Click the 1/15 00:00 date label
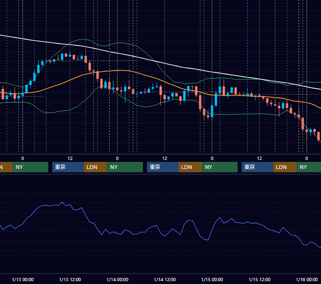Image resolution: width=321 pixels, height=284 pixels. pos(212,279)
